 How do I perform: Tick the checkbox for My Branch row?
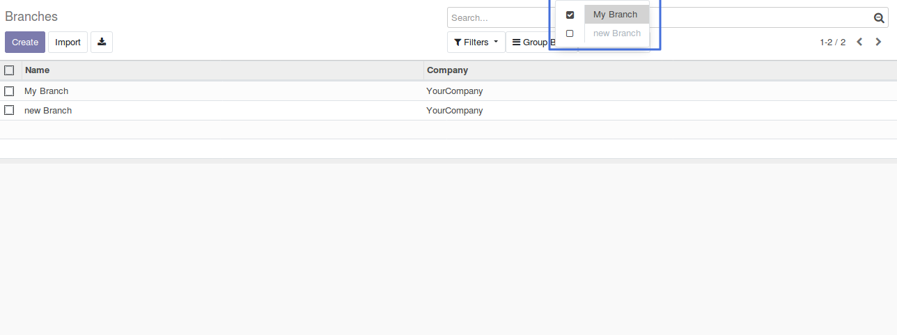pyautogui.click(x=9, y=91)
